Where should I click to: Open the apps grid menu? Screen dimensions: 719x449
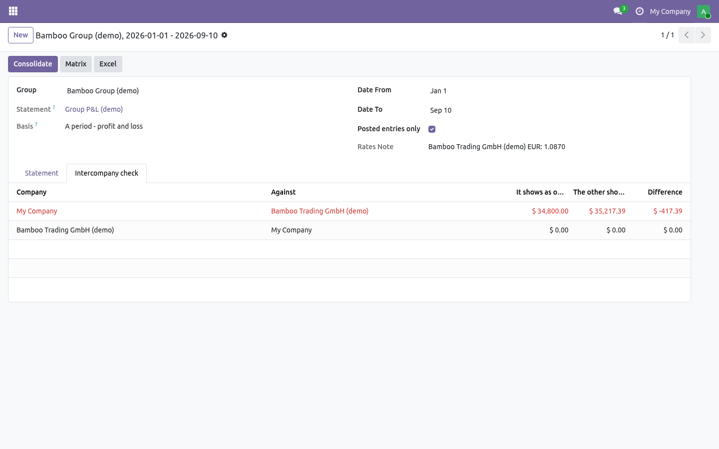coord(13,11)
